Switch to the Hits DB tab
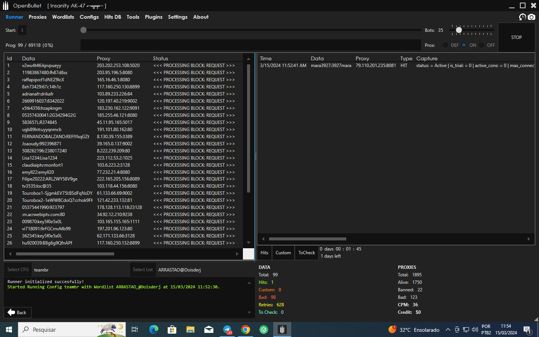 click(x=113, y=17)
